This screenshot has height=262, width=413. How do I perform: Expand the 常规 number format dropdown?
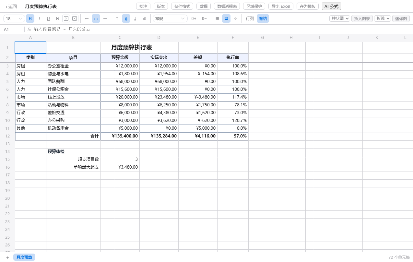pos(170,18)
